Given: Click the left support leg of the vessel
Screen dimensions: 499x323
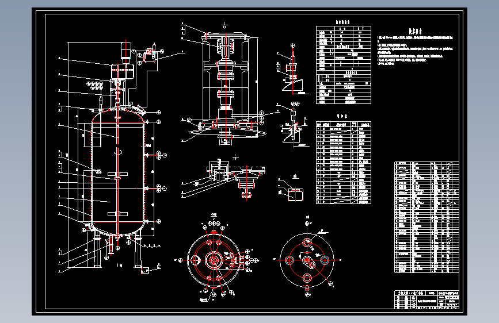Looking at the screenshot, I should point(98,249).
